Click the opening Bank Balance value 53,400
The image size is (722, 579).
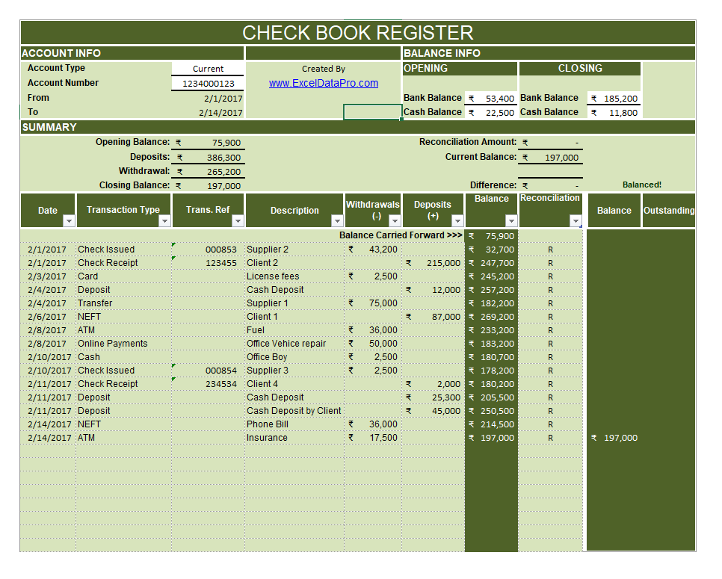491,99
